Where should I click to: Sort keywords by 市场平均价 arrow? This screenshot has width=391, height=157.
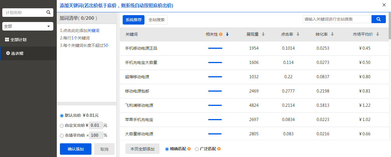click(x=378, y=34)
